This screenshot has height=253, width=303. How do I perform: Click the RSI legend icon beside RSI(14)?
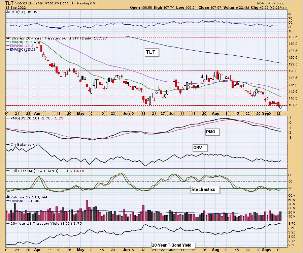8,12
